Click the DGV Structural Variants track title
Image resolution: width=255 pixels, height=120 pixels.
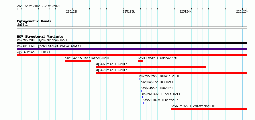[x=40, y=37]
